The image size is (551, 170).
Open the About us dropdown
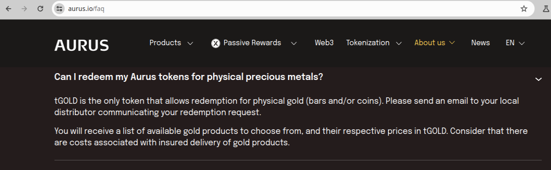(x=434, y=43)
